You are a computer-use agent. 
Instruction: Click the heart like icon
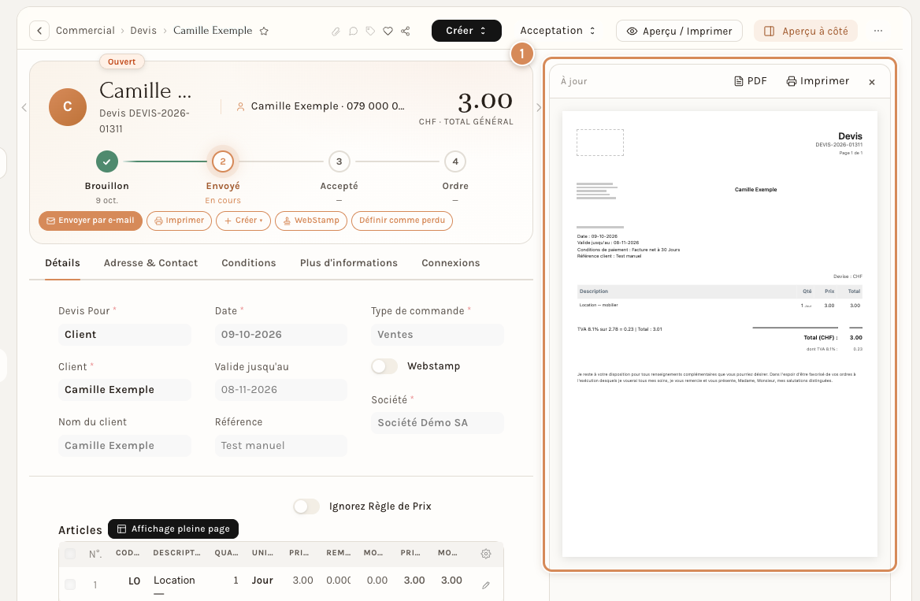click(388, 31)
